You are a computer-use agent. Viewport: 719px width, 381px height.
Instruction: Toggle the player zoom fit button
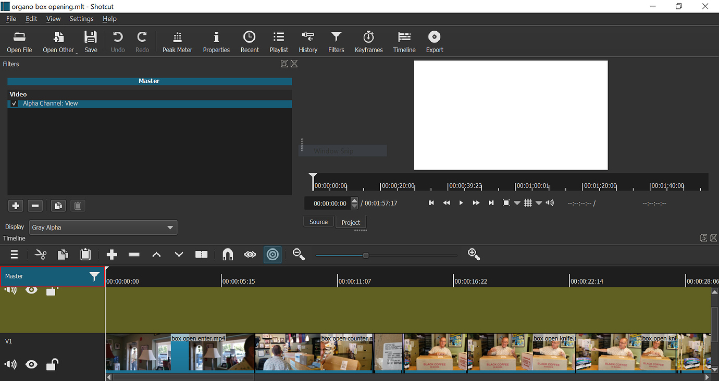[506, 203]
